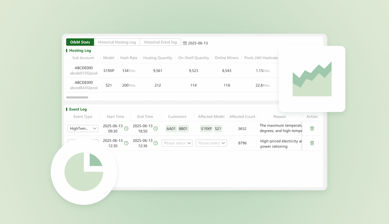Screen dimensions: 389x224
Task: Click the area chart graphic icon
Action: 312,78
